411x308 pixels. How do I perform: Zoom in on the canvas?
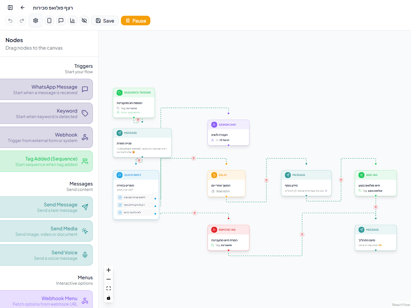(x=109, y=270)
